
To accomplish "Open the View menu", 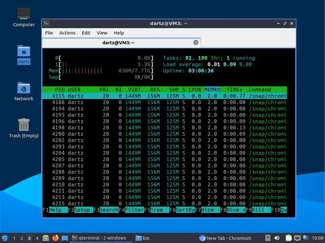I will tap(102, 33).
